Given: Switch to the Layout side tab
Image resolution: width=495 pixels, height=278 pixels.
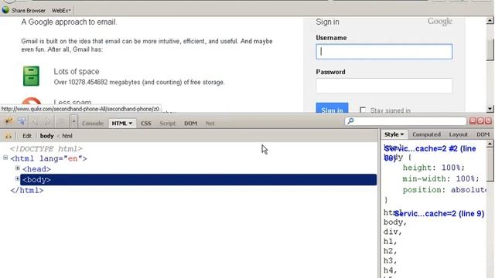Looking at the screenshot, I should [x=458, y=134].
